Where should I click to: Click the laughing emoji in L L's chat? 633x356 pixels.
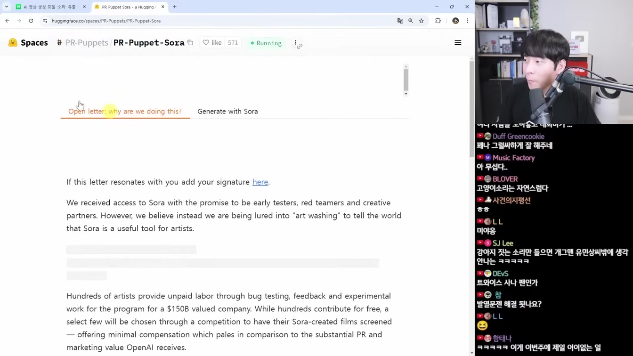click(482, 326)
